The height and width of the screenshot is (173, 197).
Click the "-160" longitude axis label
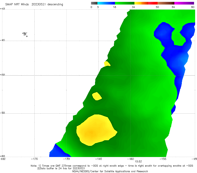click(130, 159)
